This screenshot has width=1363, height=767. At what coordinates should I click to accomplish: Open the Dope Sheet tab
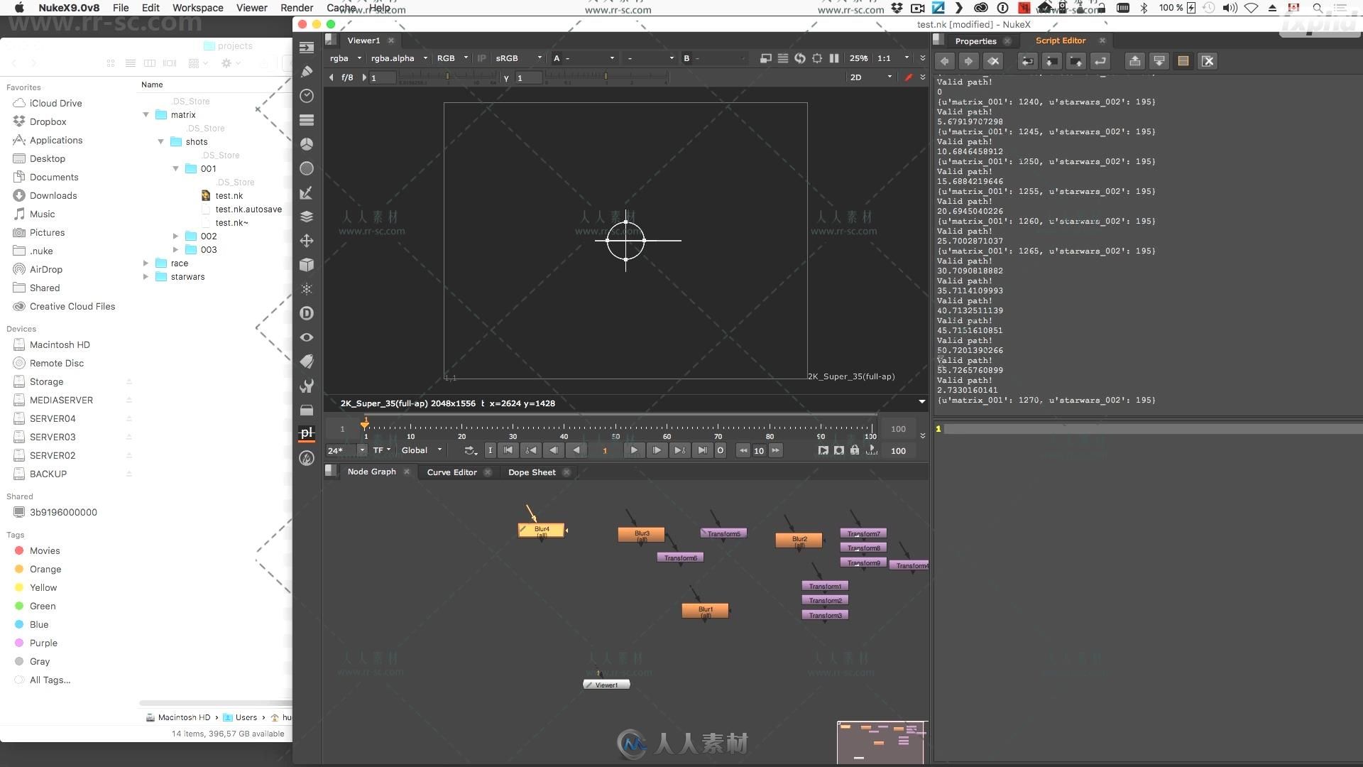click(531, 471)
